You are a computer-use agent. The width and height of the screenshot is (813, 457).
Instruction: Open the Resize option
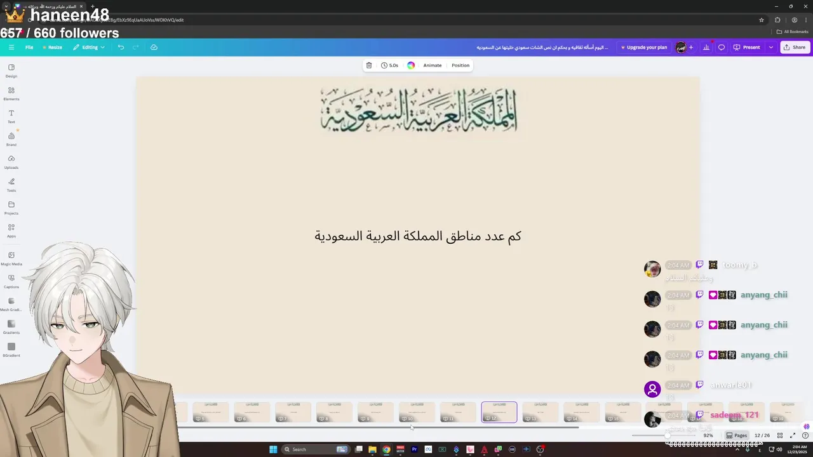click(x=52, y=48)
